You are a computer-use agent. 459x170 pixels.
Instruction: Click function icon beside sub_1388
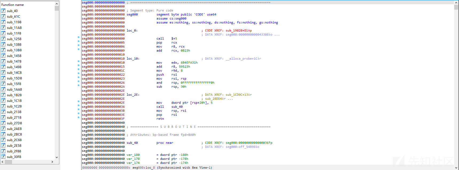tap(3, 44)
